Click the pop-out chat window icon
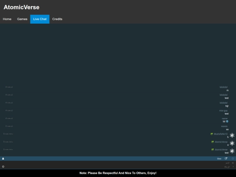The height and width of the screenshot is (177, 236). [226, 159]
